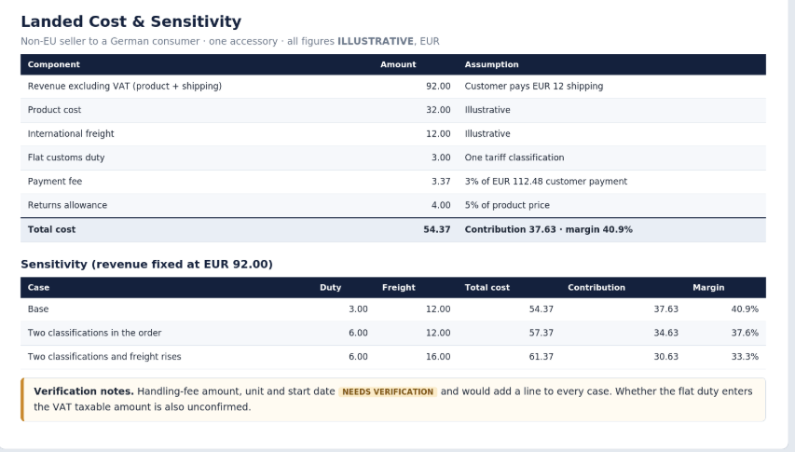Click the 32.00 product cost amount
This screenshot has width=795, height=452.
tap(438, 110)
